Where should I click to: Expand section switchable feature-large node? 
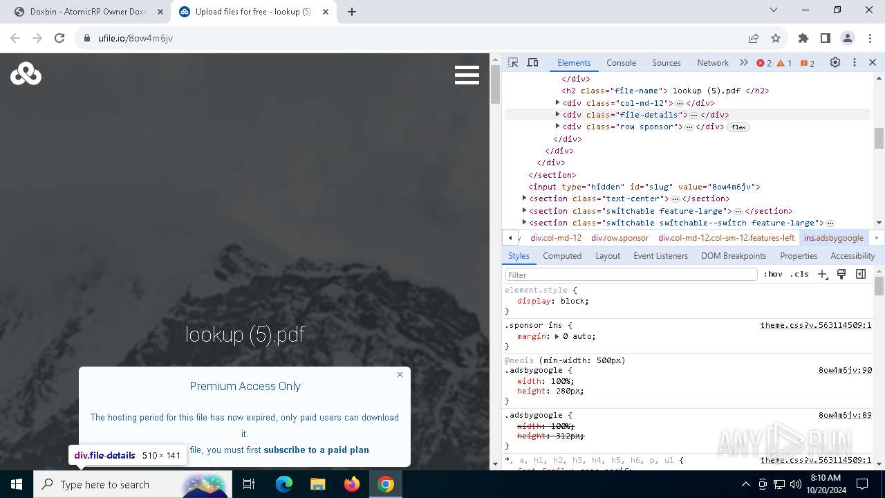point(524,210)
